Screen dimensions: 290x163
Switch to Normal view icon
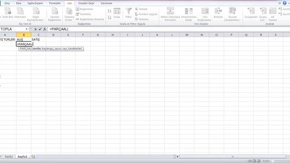coord(250,161)
